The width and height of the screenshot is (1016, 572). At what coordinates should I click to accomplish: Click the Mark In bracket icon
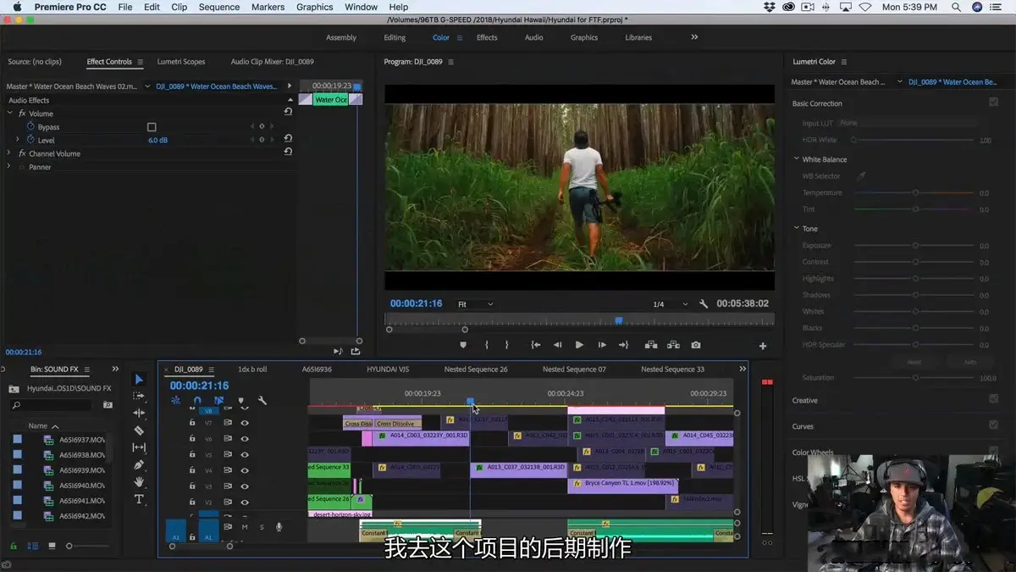[486, 345]
